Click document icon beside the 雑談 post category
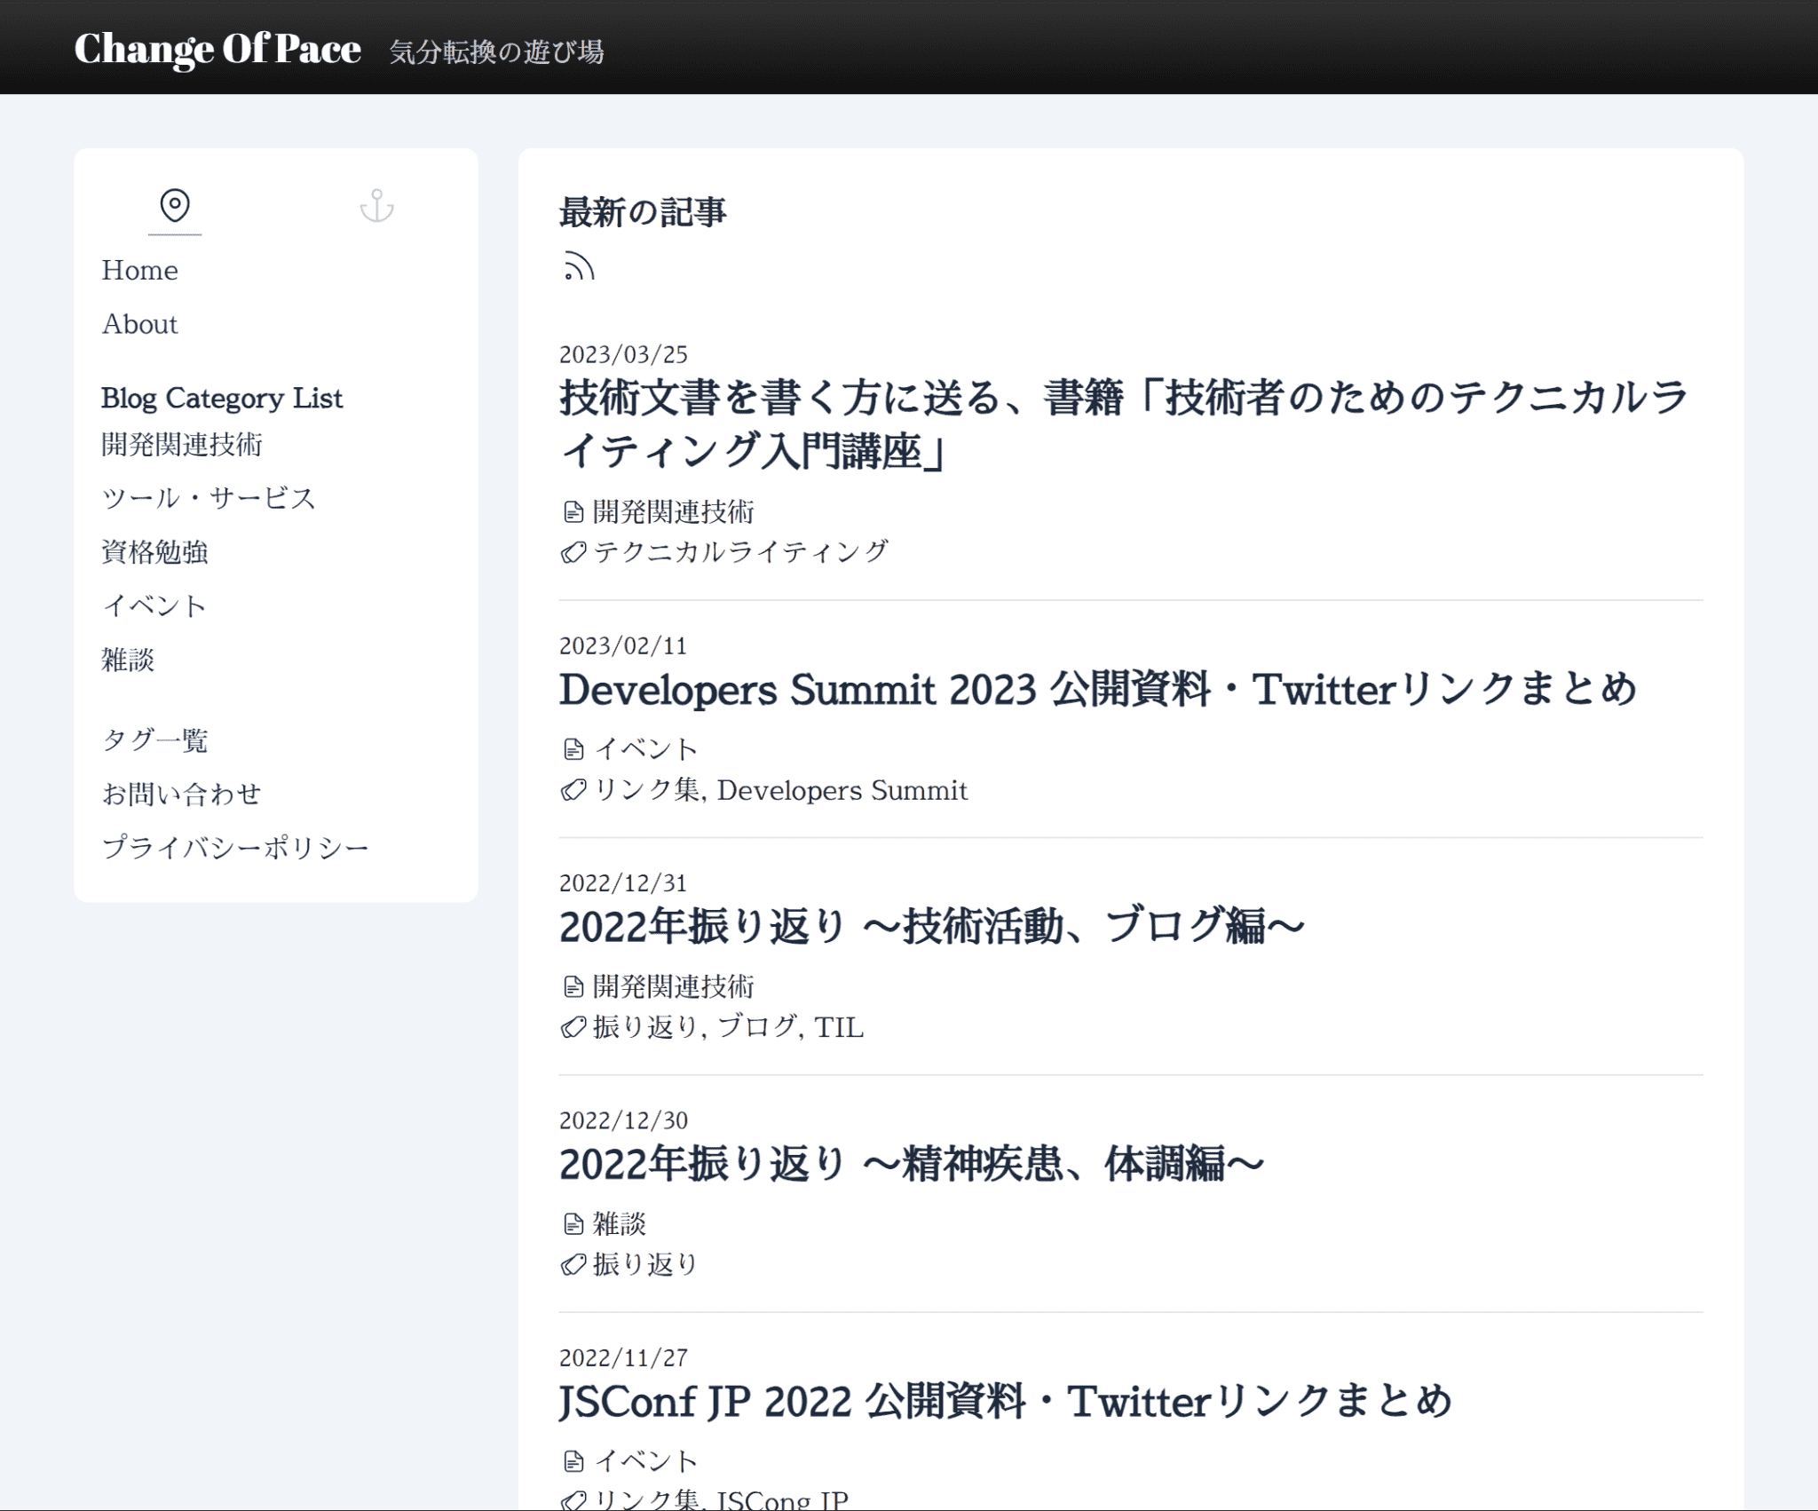 [573, 1224]
